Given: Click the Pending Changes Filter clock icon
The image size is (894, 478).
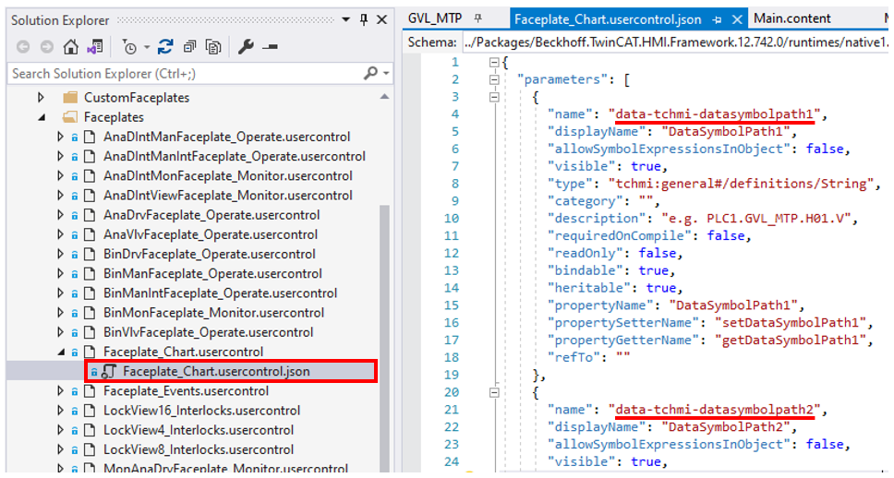Looking at the screenshot, I should (129, 47).
